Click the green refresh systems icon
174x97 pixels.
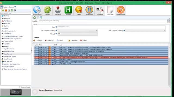[12, 11]
